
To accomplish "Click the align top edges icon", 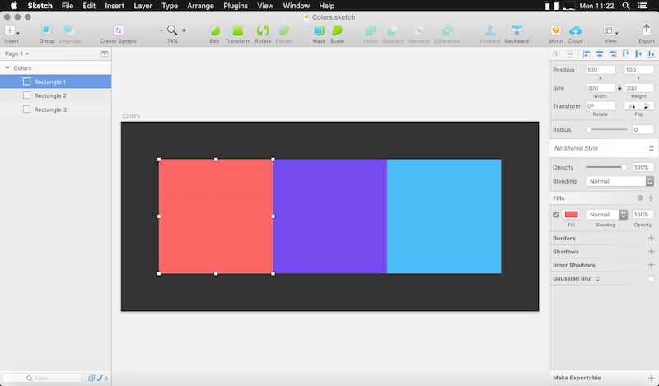I will tap(625, 53).
